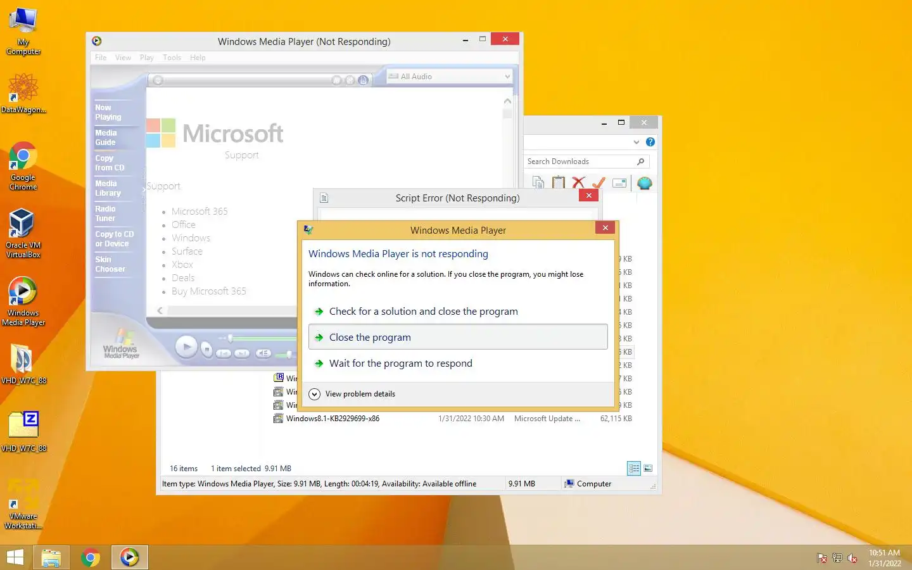Open the DataWagon desktop shortcut

23,92
